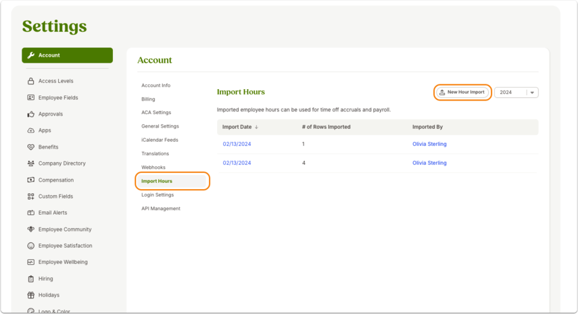
Task: Click the pulse icon beside Employee Wellbeing
Action: [31, 262]
